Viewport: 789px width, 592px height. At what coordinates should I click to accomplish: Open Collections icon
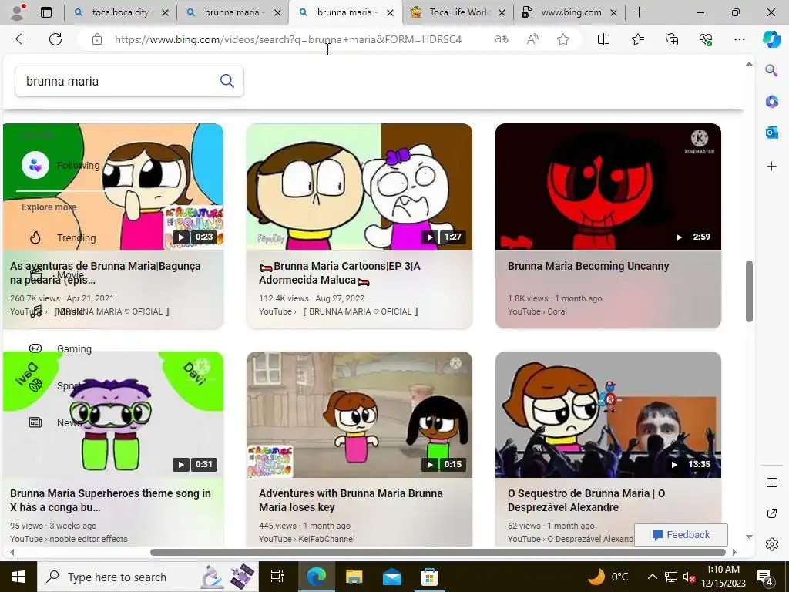tap(672, 39)
